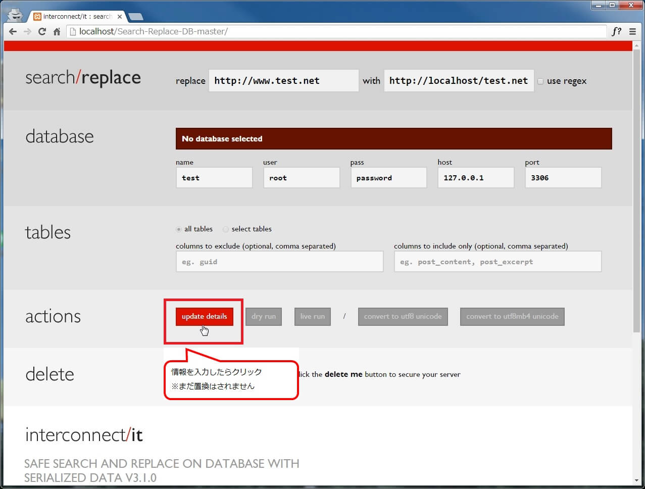Close the interconnect/it browser tab

pyautogui.click(x=120, y=17)
